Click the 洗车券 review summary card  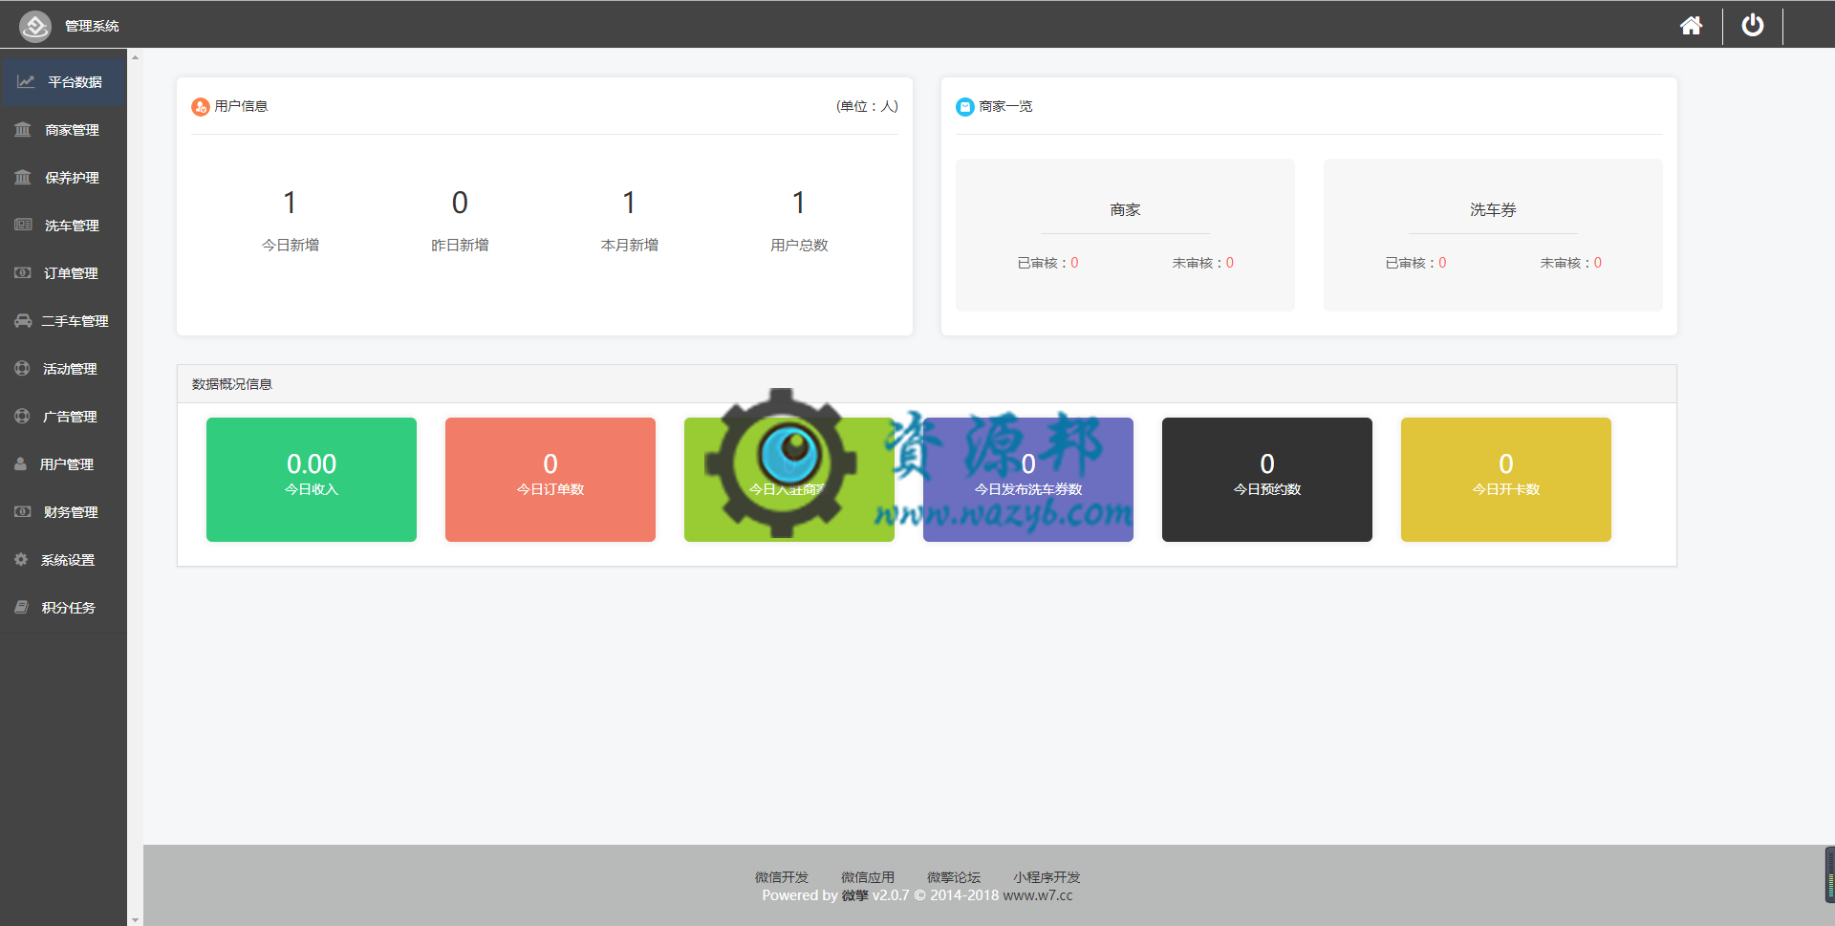click(1493, 235)
